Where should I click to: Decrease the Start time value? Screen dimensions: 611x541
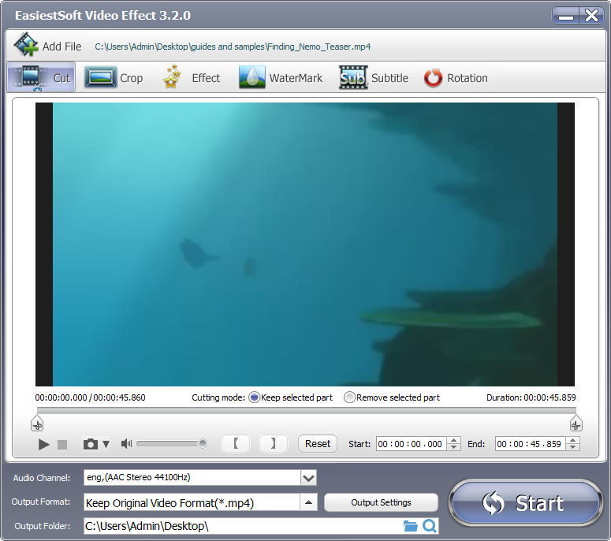coord(453,447)
